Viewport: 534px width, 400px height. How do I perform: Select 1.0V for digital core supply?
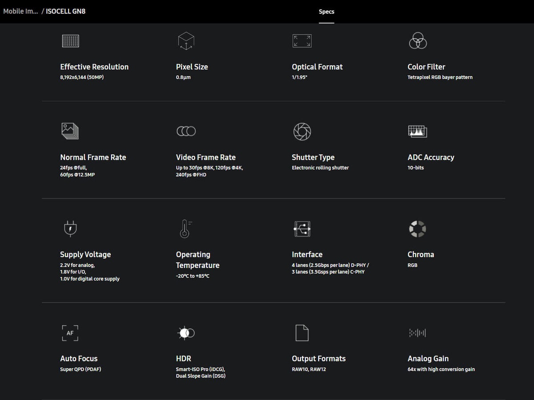(x=90, y=279)
